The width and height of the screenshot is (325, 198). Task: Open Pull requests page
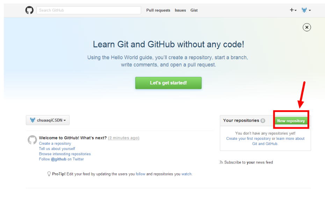[158, 10]
